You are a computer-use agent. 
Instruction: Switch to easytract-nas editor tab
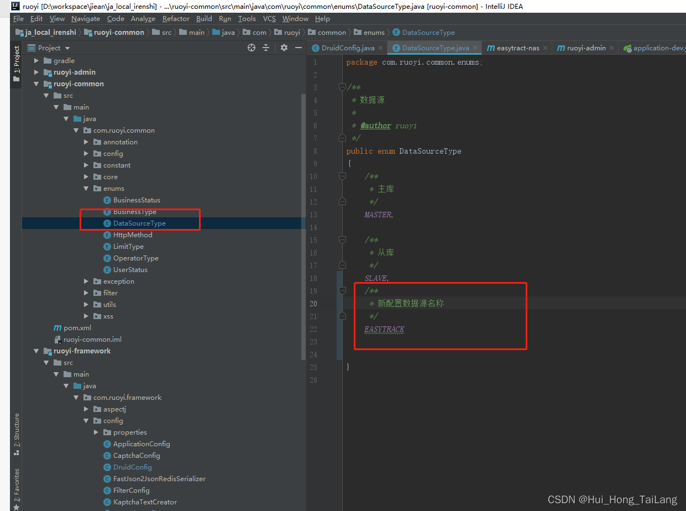coord(517,48)
